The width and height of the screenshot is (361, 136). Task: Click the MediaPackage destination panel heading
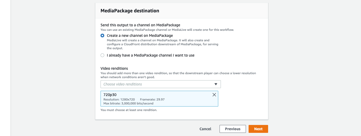coord(130,11)
